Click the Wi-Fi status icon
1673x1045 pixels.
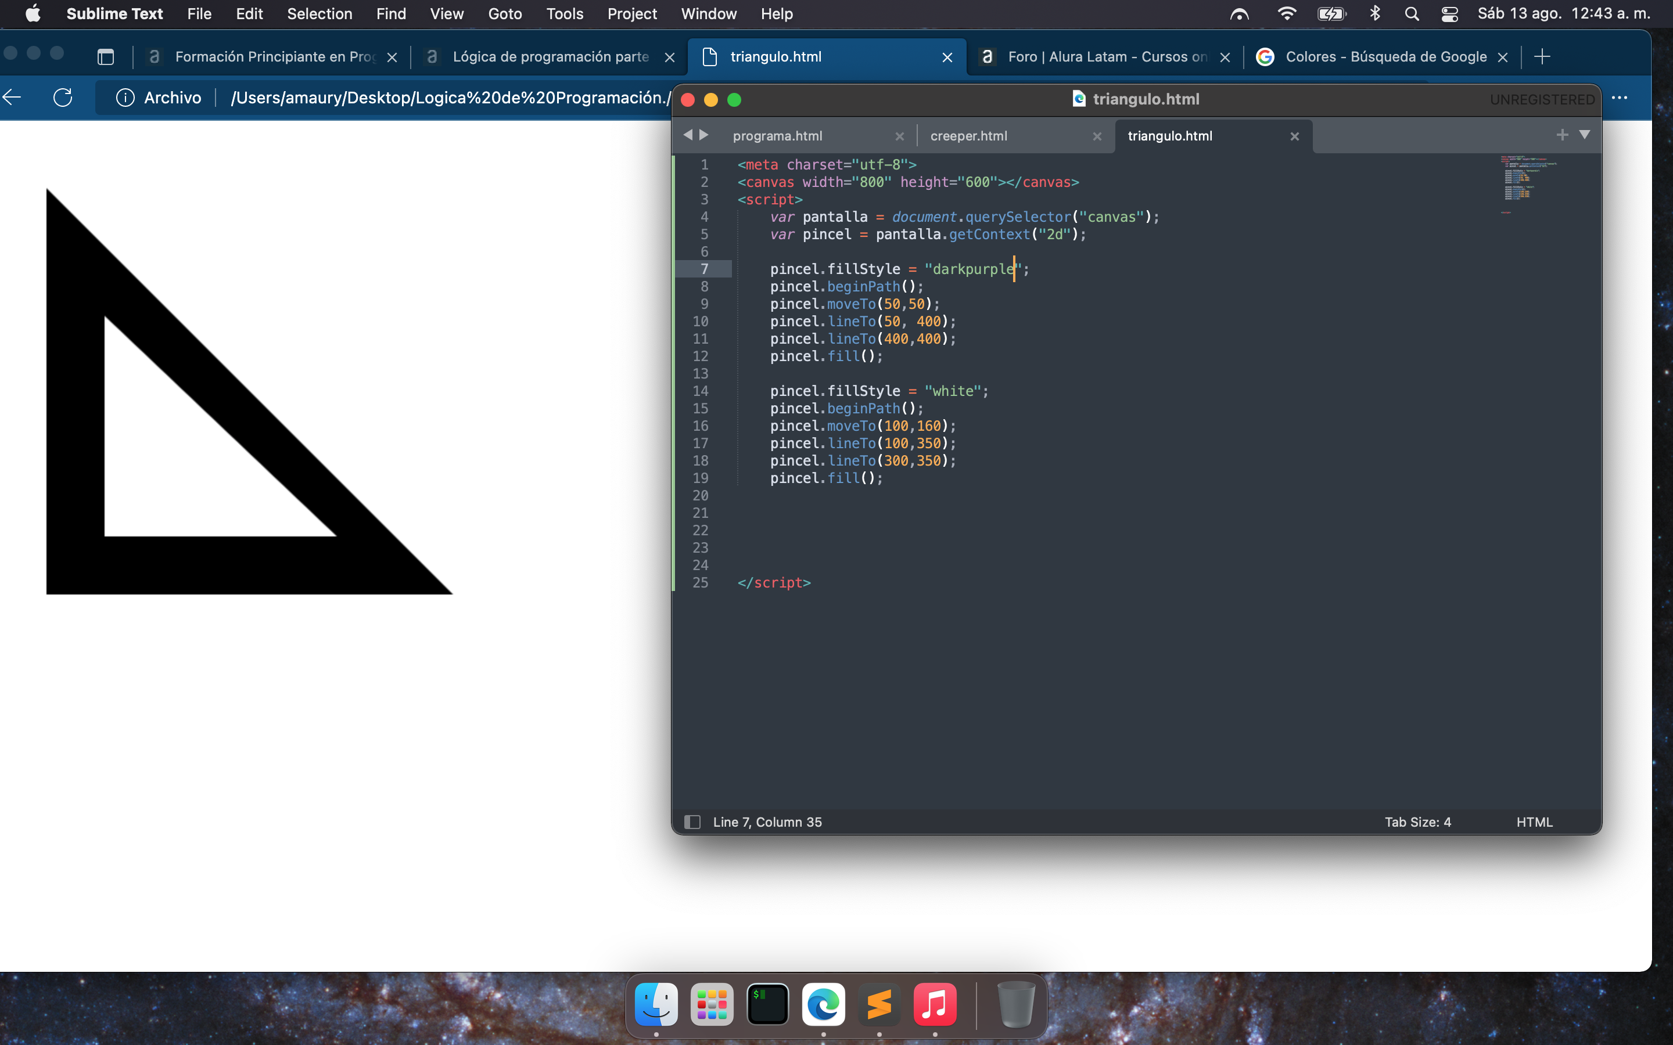point(1286,14)
